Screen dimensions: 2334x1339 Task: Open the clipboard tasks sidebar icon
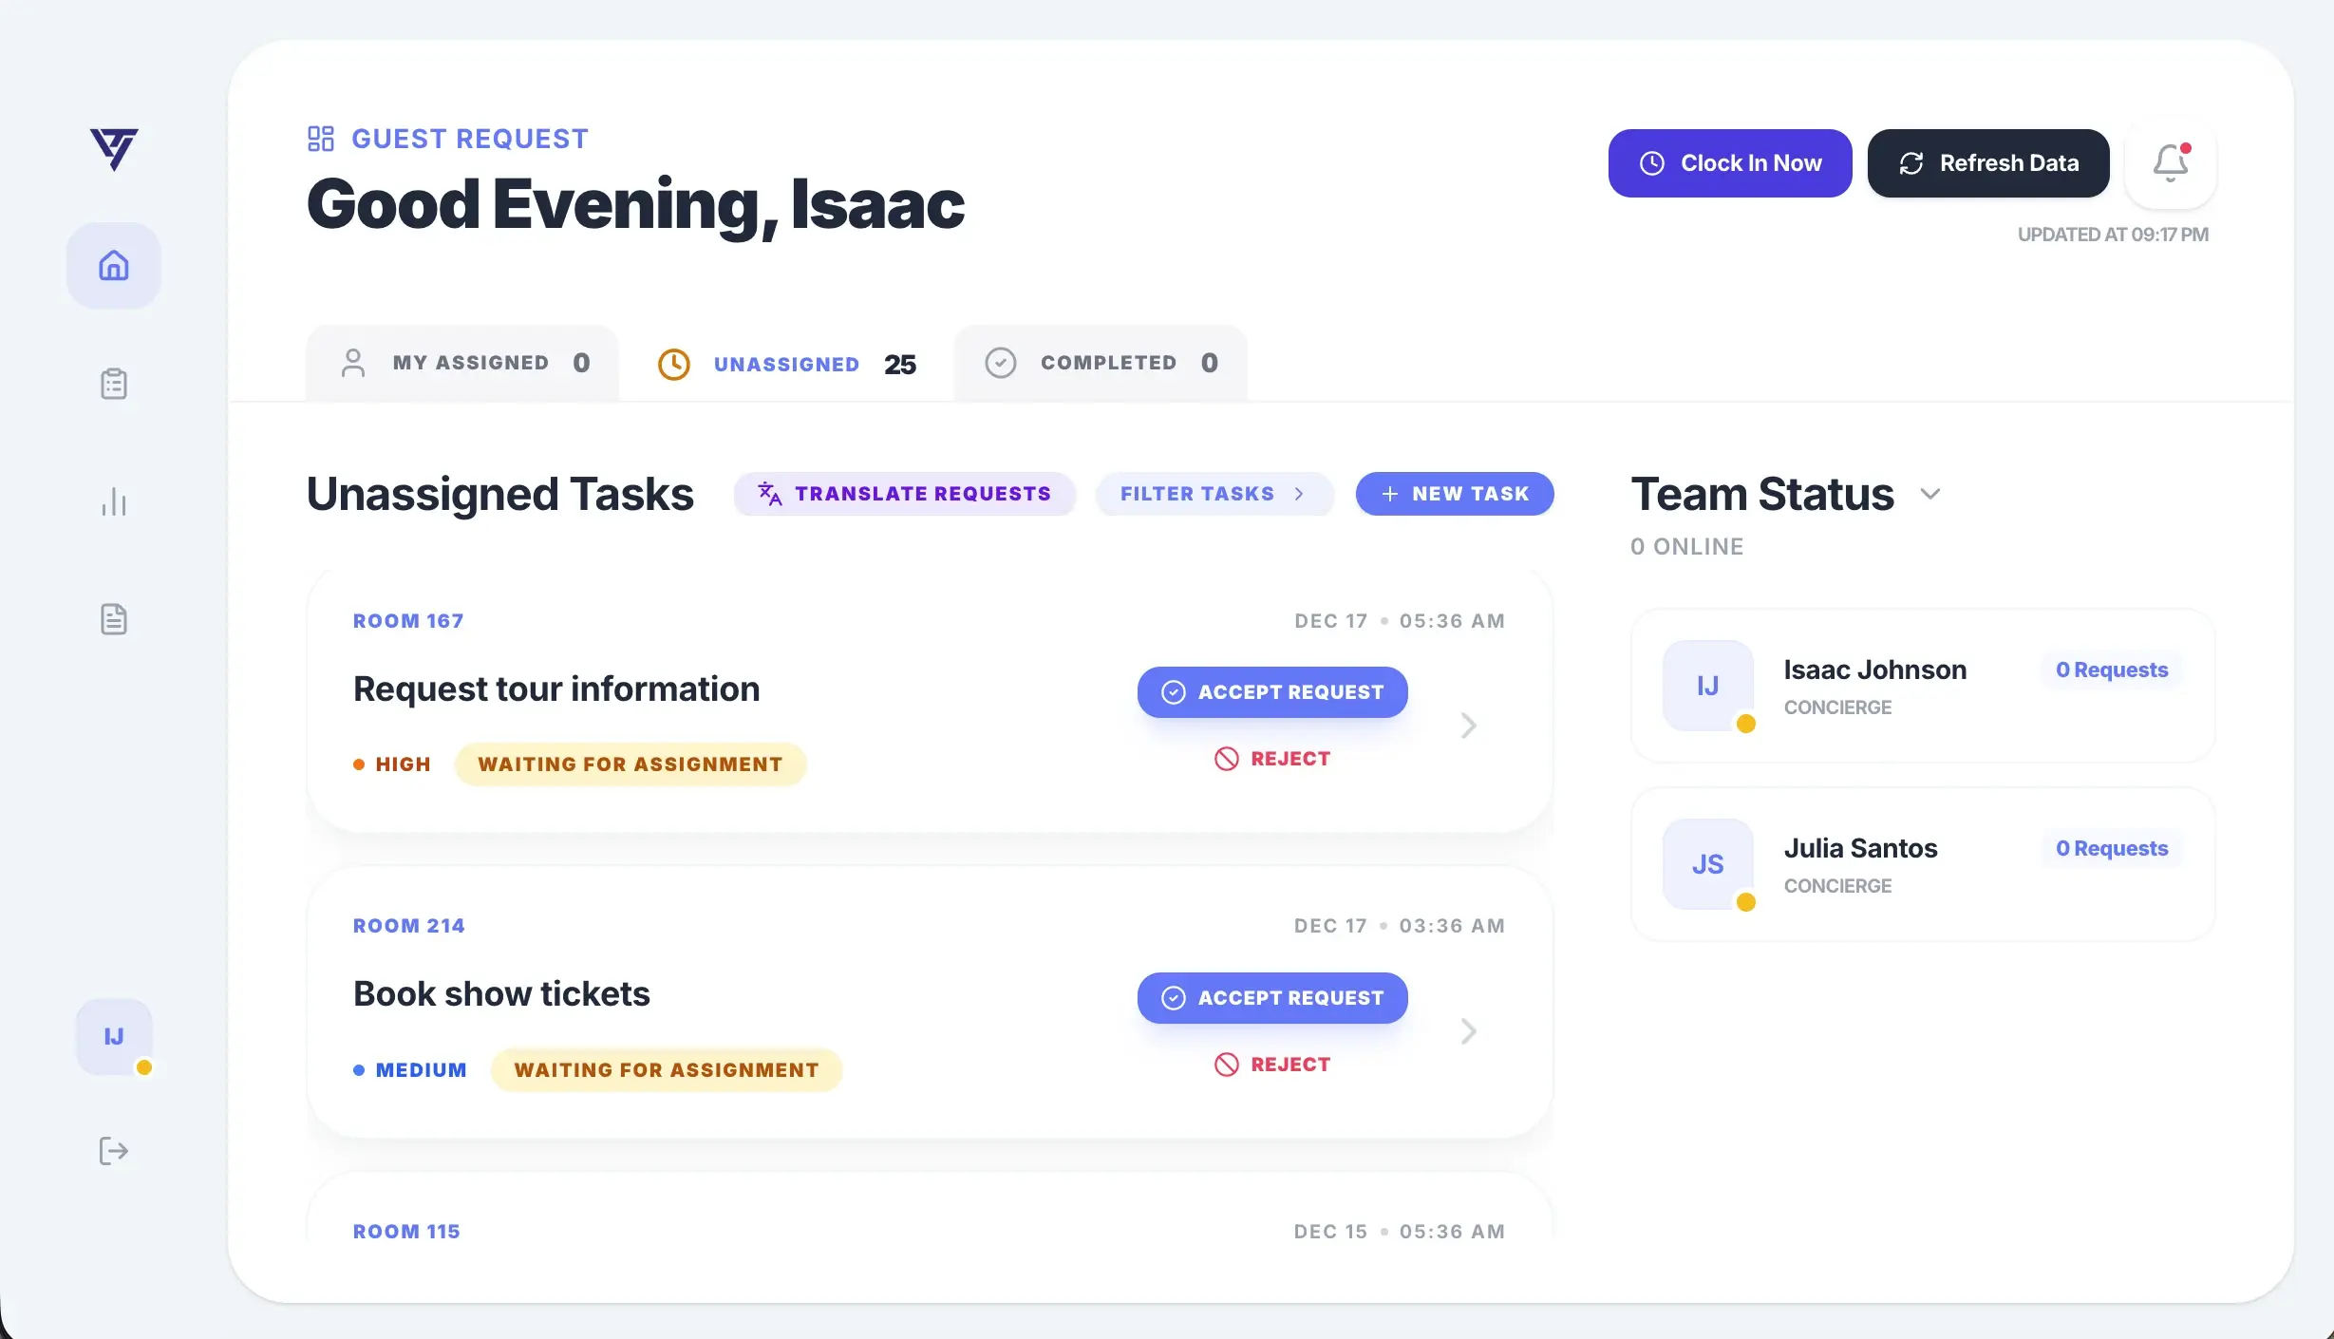(x=114, y=384)
